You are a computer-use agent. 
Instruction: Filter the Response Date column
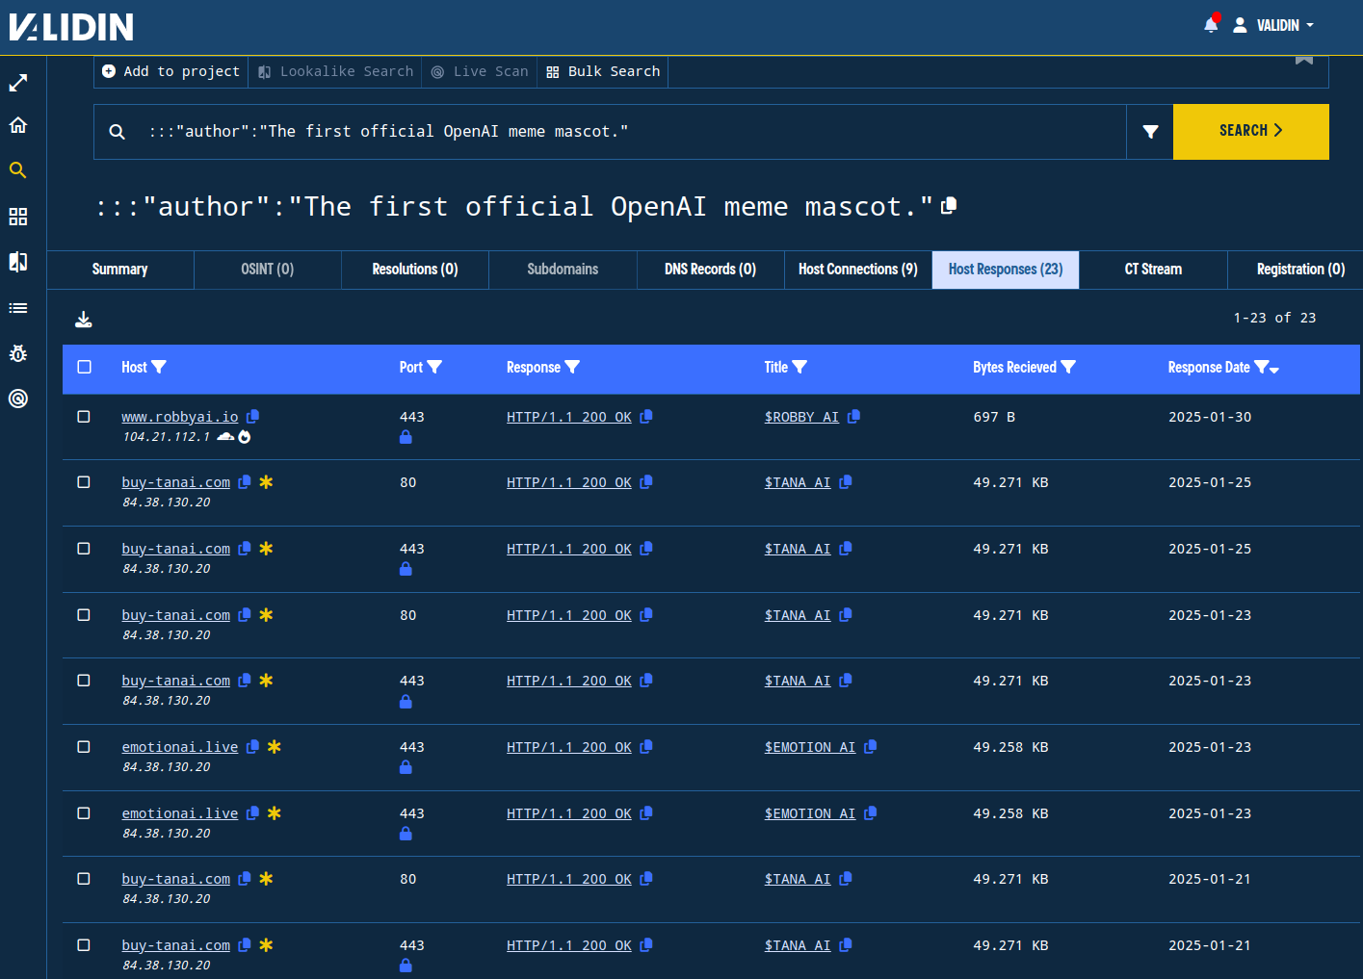pyautogui.click(x=1261, y=367)
